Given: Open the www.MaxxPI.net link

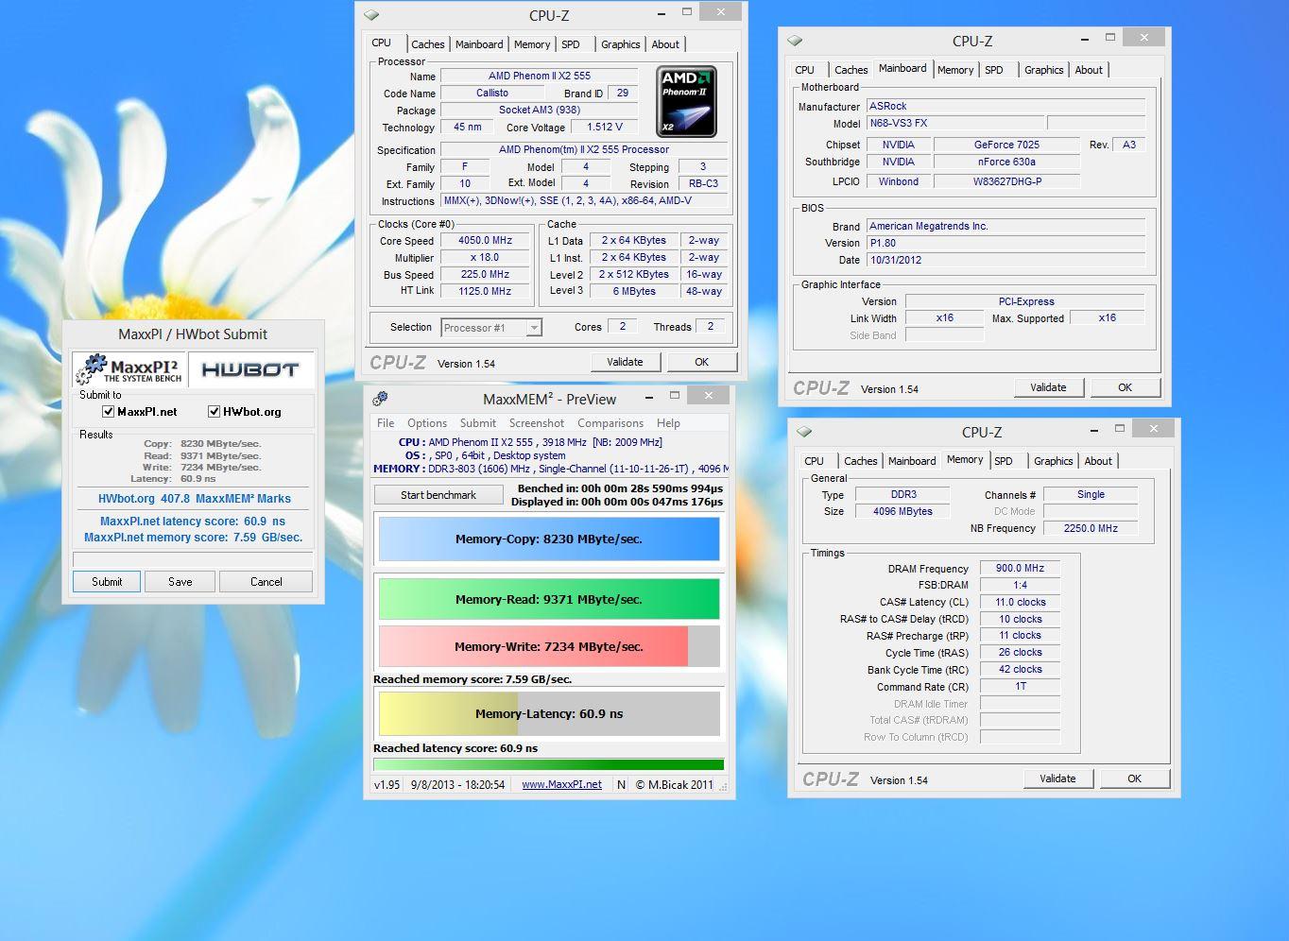Looking at the screenshot, I should tap(561, 784).
